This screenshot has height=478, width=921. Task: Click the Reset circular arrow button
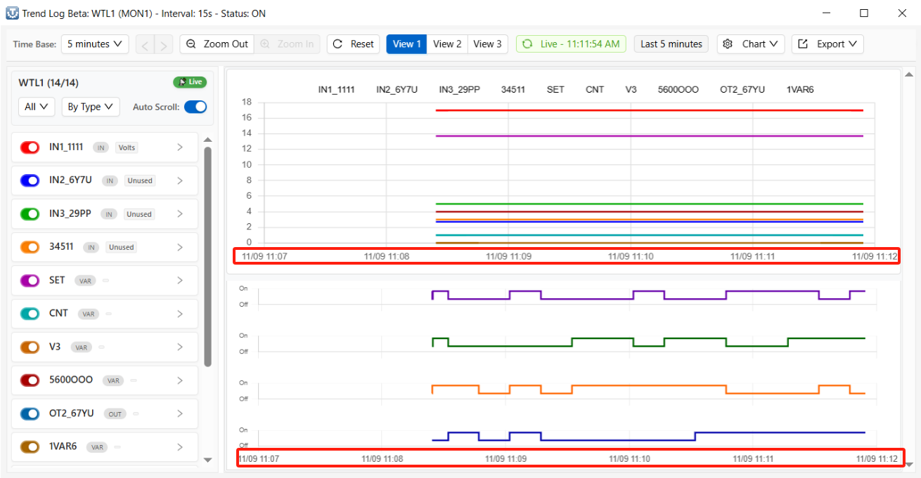coord(353,44)
